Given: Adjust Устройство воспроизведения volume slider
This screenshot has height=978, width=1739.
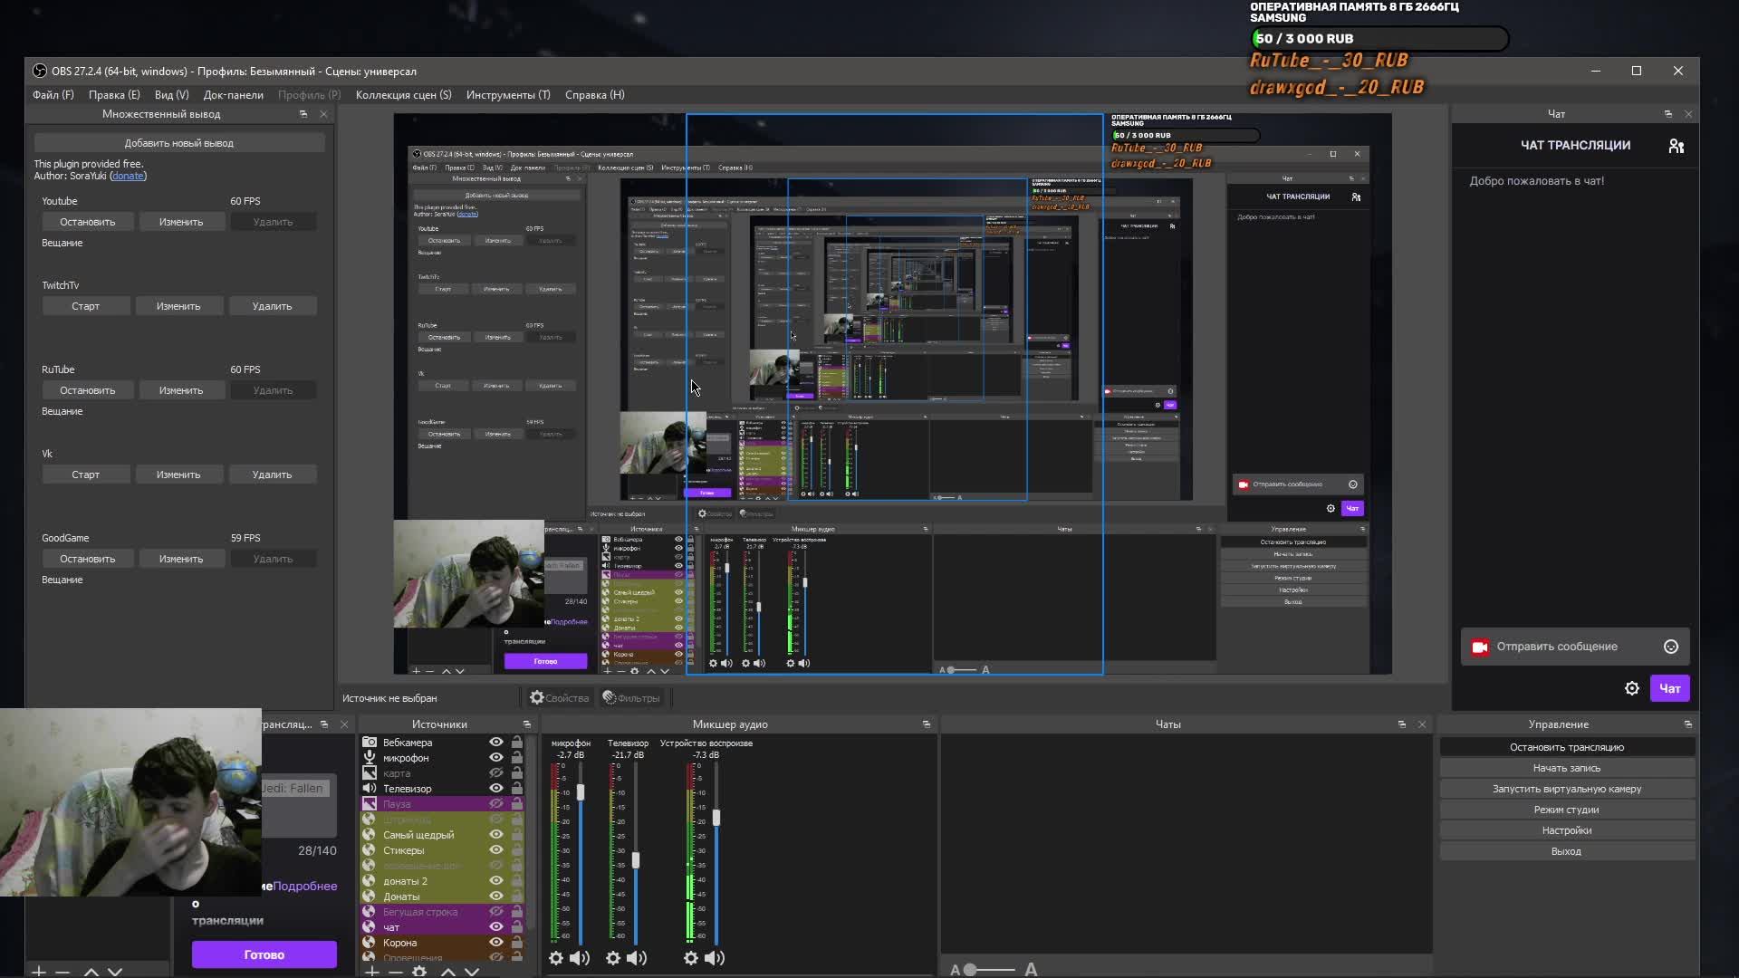Looking at the screenshot, I should (716, 818).
